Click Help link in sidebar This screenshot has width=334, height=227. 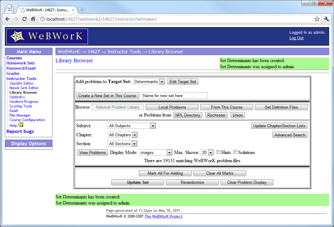click(x=13, y=126)
